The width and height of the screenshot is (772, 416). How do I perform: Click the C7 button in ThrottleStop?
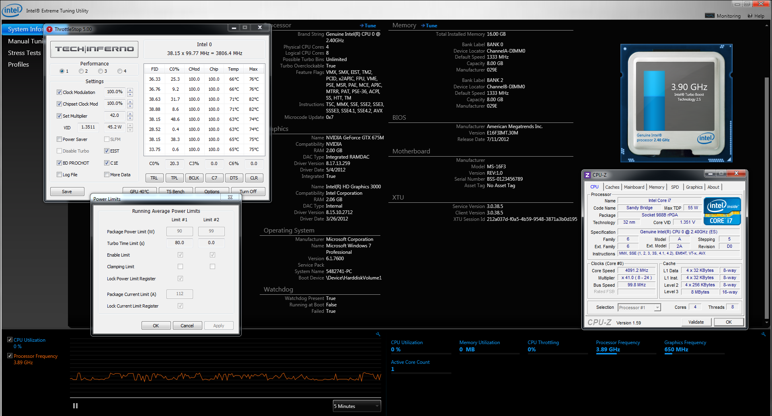214,178
